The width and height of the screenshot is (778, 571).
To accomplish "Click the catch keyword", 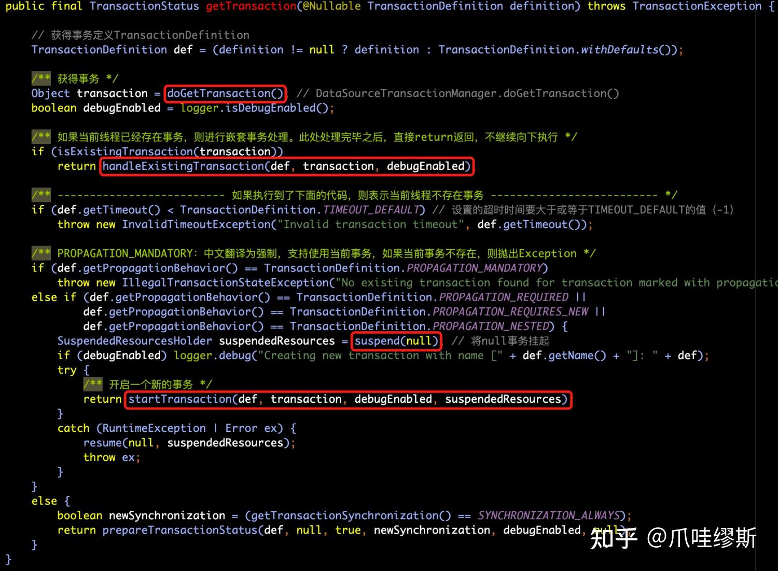I will coord(73,428).
